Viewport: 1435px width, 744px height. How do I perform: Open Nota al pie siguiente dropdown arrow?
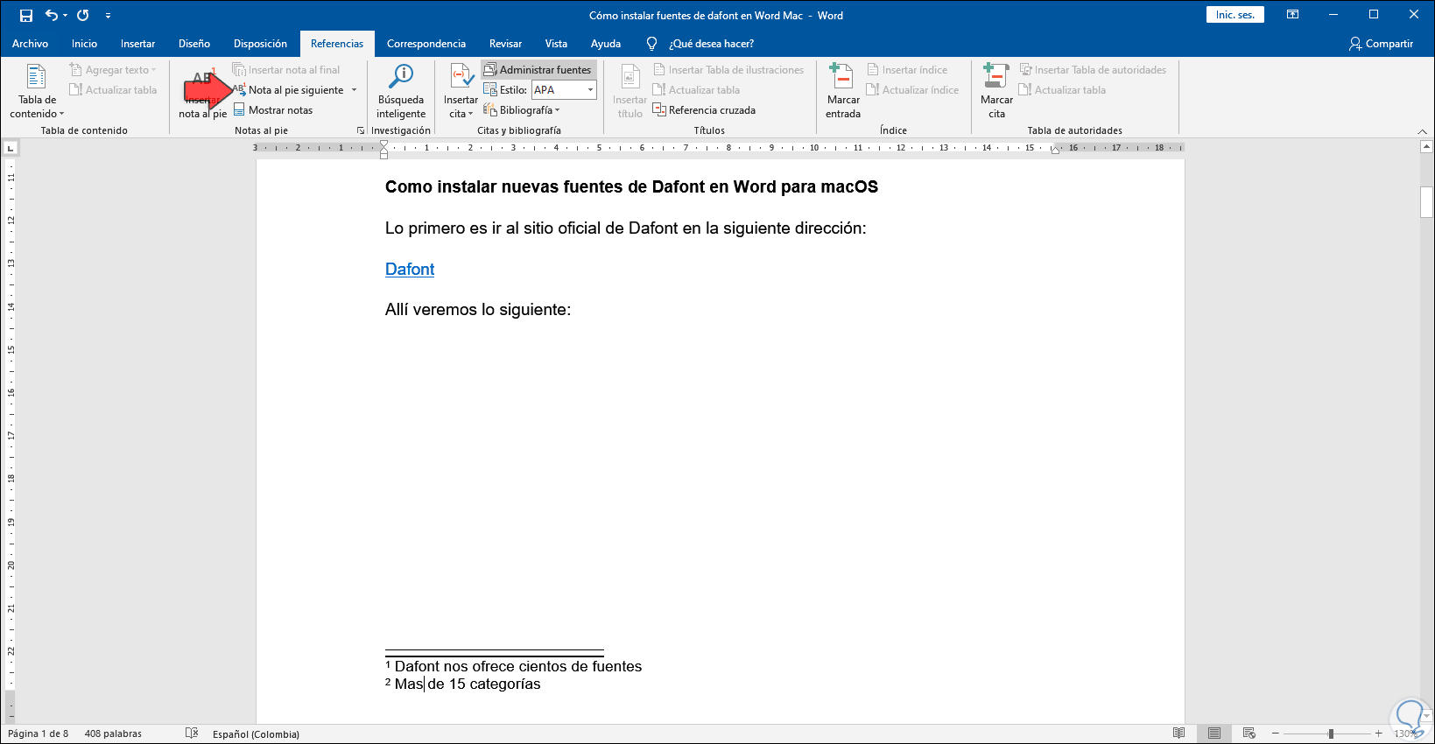click(355, 90)
